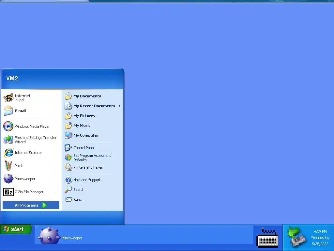Click the E-mail envelope icon
The width and height of the screenshot is (334, 251).
pos(8,111)
